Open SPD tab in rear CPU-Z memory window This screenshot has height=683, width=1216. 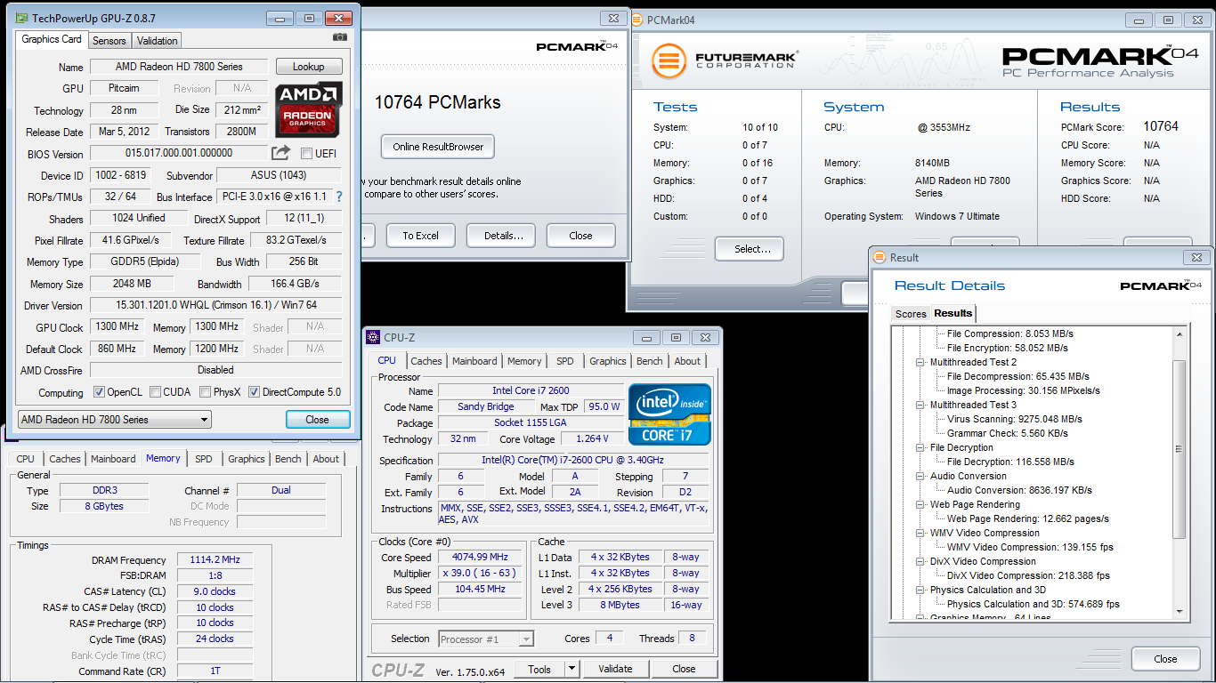click(204, 459)
